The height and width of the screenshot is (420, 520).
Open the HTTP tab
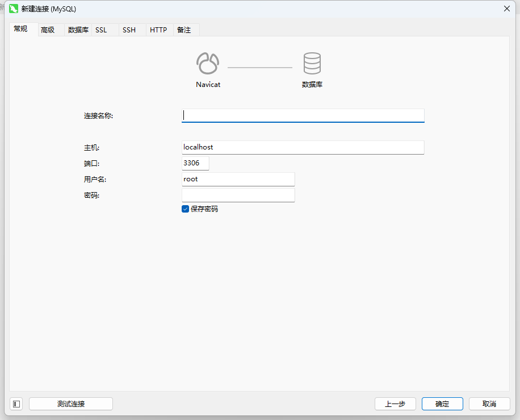click(x=160, y=30)
